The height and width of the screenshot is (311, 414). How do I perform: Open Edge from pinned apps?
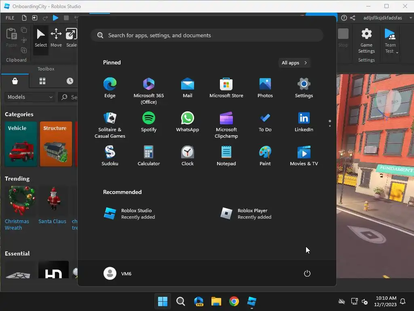point(110,88)
